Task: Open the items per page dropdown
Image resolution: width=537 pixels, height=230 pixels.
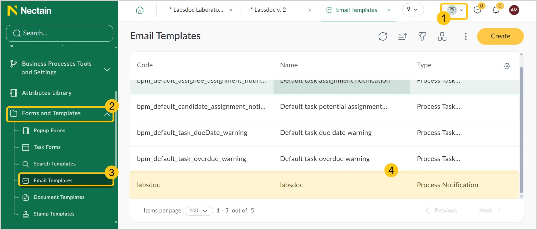Action: 199,211
